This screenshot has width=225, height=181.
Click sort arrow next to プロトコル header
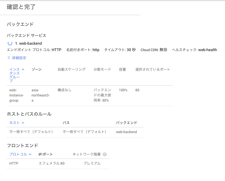(x=30, y=154)
